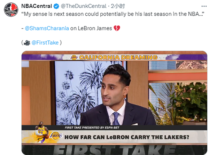Click the California Dreaming banner in the video
Viewport: 209px width, 155px height.
coord(118,57)
